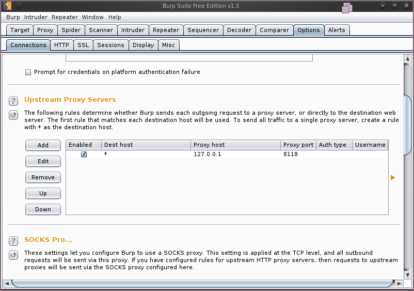Click the orange arrow beside proxy table

point(393,177)
